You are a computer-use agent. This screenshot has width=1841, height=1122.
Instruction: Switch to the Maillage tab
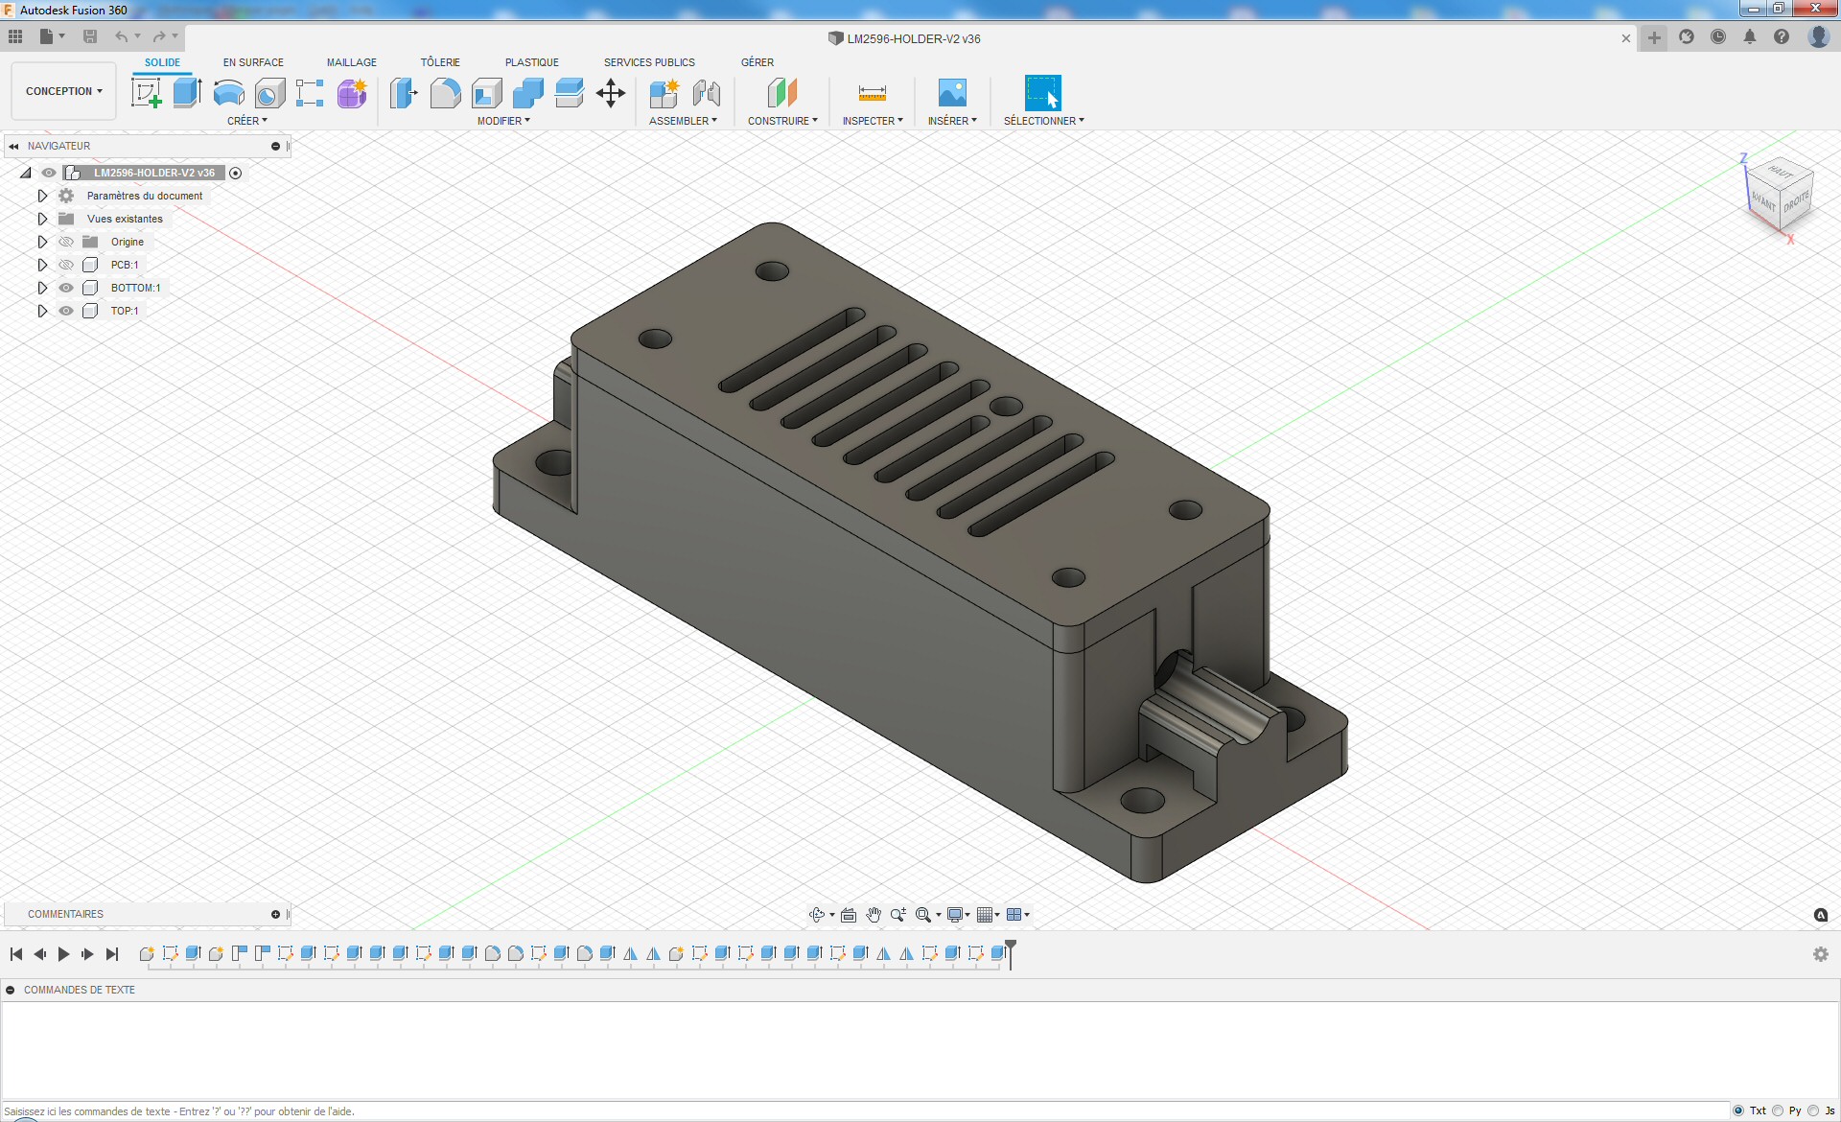click(x=352, y=61)
